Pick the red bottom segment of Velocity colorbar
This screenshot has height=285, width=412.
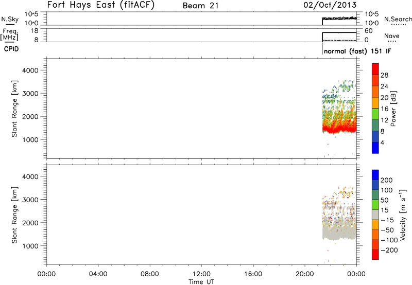click(375, 255)
